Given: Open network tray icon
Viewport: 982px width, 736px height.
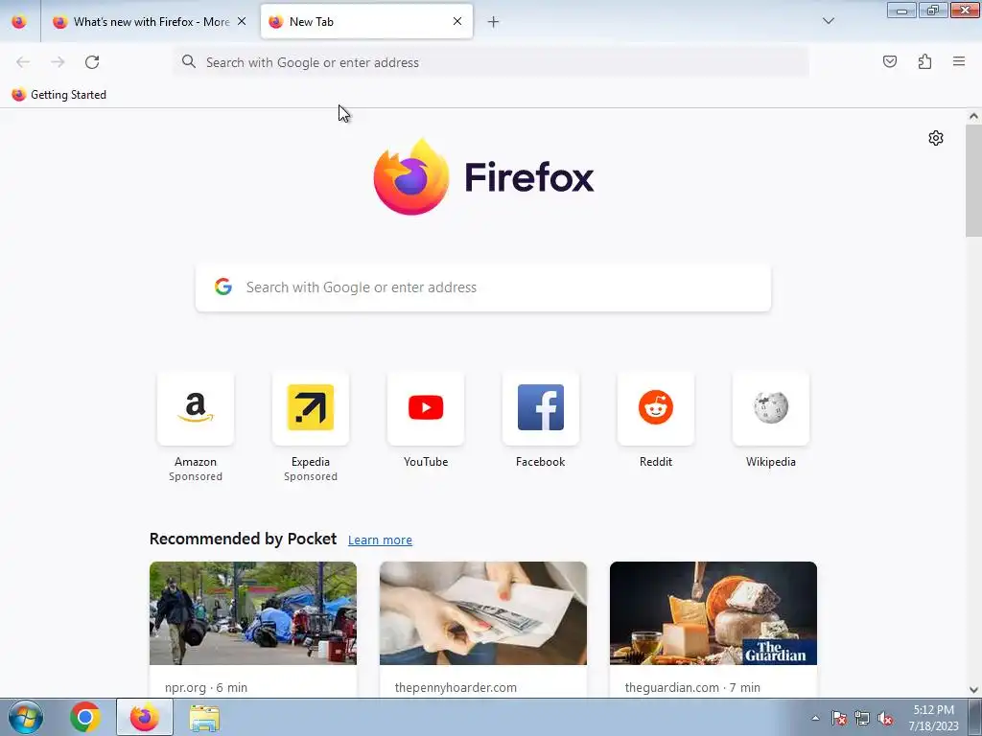Looking at the screenshot, I should 862,718.
